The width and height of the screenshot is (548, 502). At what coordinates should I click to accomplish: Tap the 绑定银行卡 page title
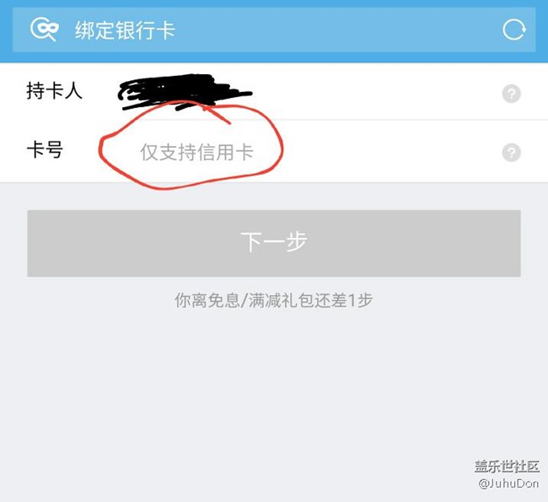(125, 30)
